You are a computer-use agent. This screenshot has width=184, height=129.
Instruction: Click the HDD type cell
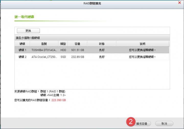tap(63, 50)
